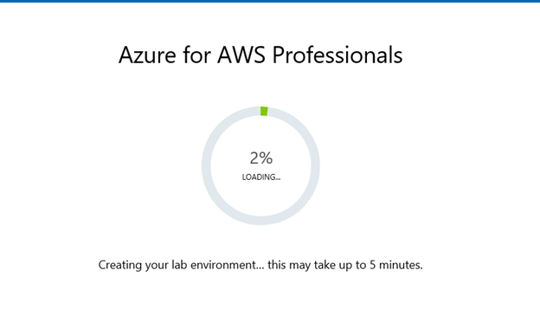
Task: Select the LOADING... status label
Action: tap(261, 177)
